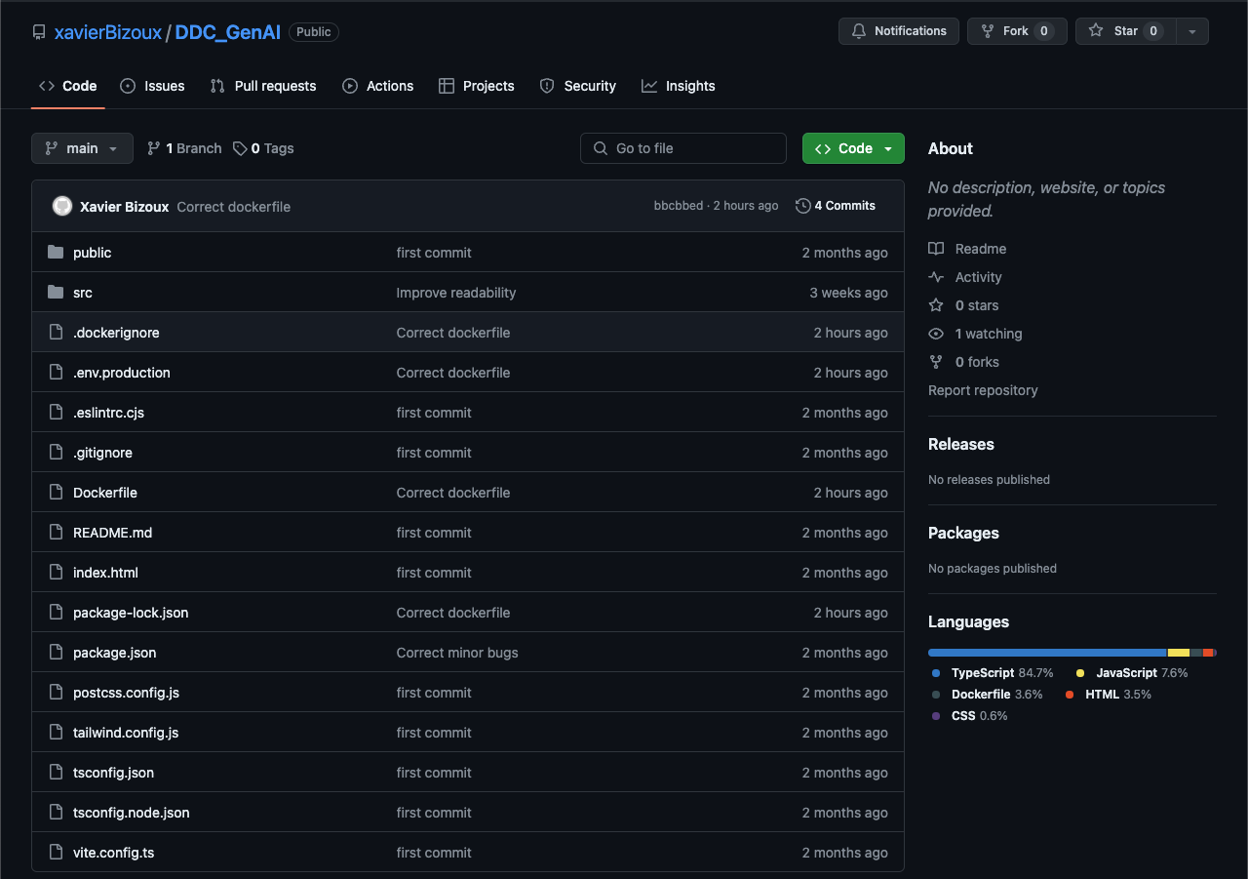Select the commit history clock icon
1248x879 pixels.
click(803, 206)
